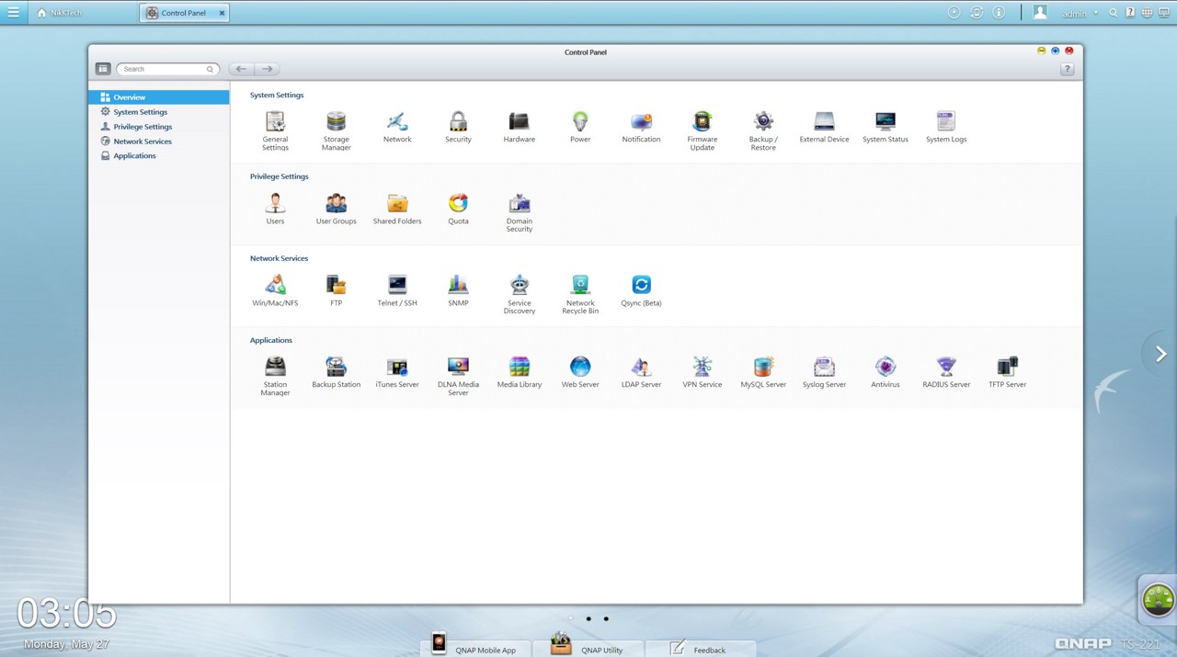Open Syslog Server

click(825, 371)
